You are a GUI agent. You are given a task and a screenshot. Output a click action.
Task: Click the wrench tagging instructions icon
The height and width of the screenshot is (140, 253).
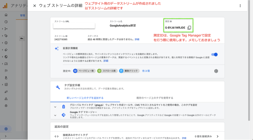click(58, 87)
